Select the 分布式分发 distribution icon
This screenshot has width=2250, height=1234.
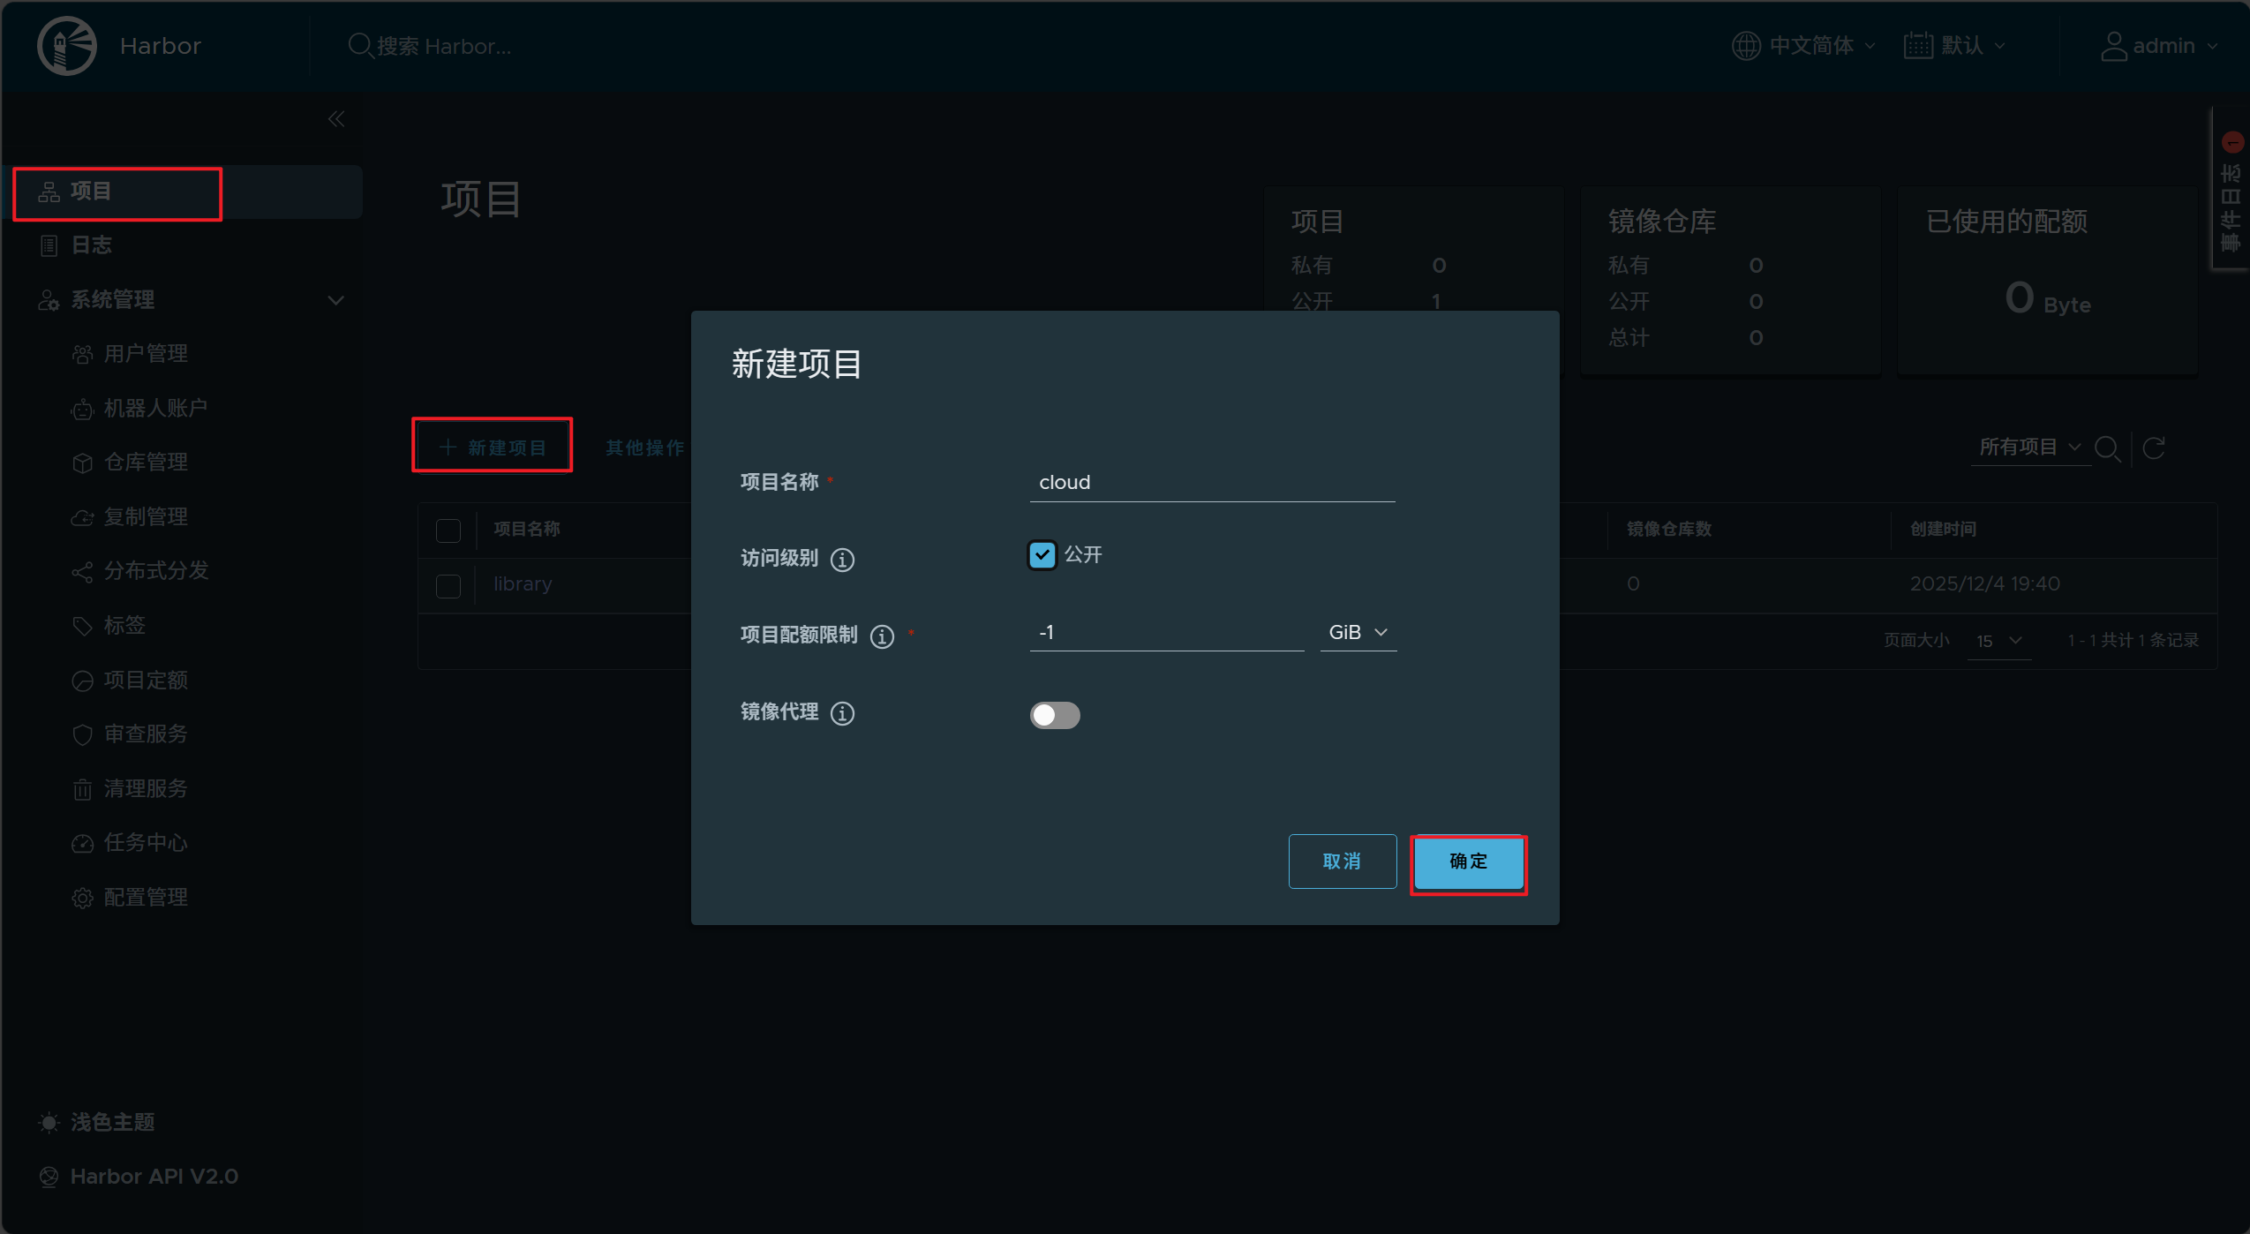pos(82,571)
